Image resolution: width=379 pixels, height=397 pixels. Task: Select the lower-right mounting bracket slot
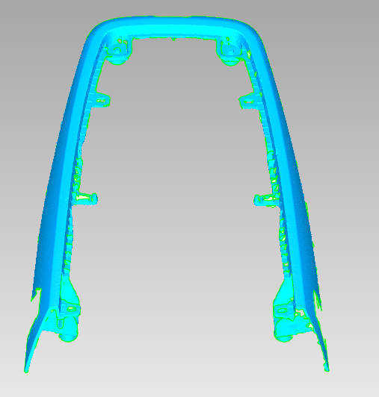[283, 310]
